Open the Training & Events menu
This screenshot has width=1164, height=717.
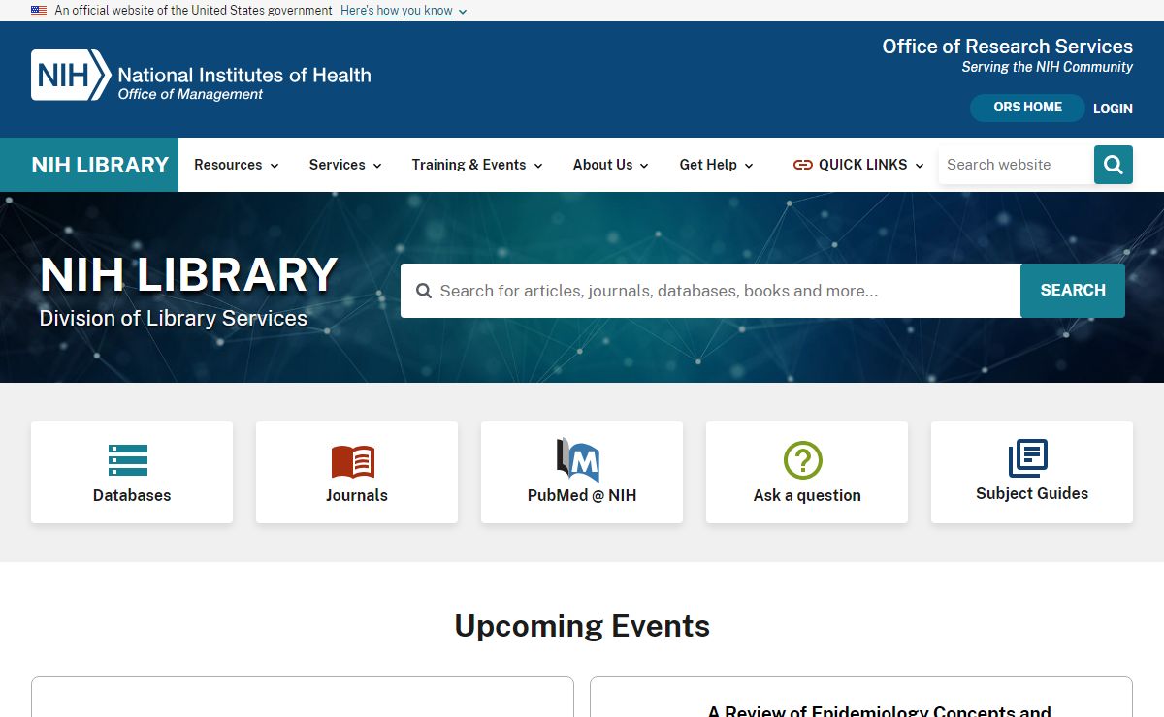click(x=477, y=165)
